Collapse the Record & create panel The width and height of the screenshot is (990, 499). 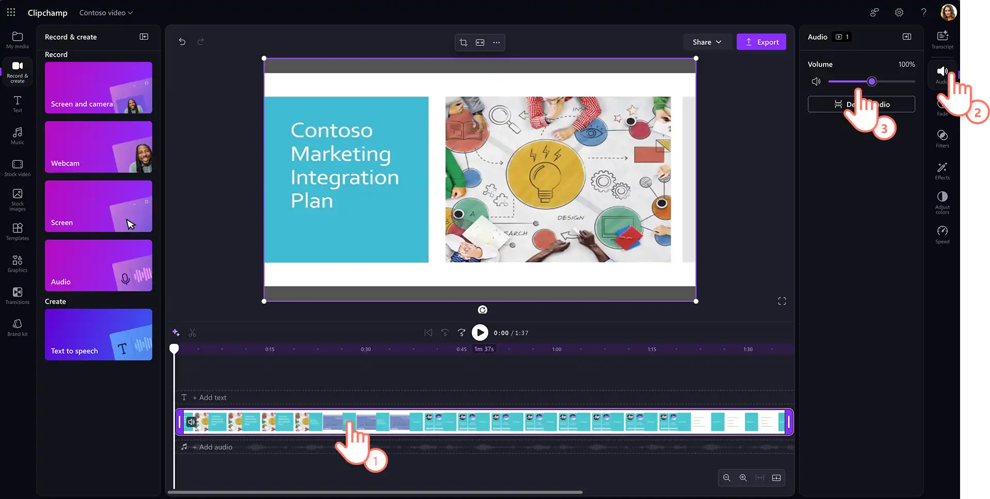(x=144, y=37)
